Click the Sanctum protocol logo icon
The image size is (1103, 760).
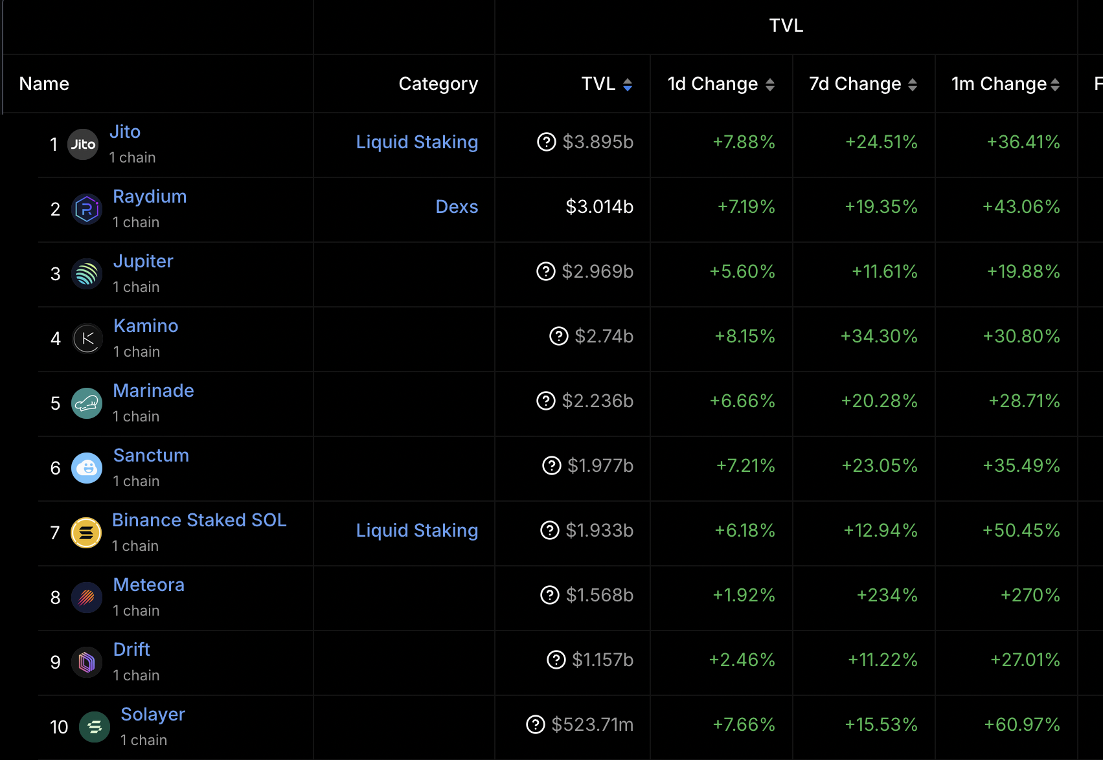click(87, 468)
